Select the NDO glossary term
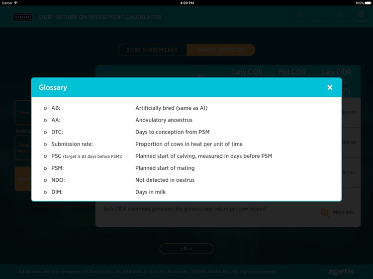The width and height of the screenshot is (373, 279). pyautogui.click(x=58, y=180)
